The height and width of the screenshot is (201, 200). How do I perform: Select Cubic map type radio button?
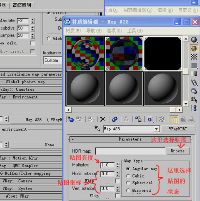pyautogui.click(x=128, y=176)
